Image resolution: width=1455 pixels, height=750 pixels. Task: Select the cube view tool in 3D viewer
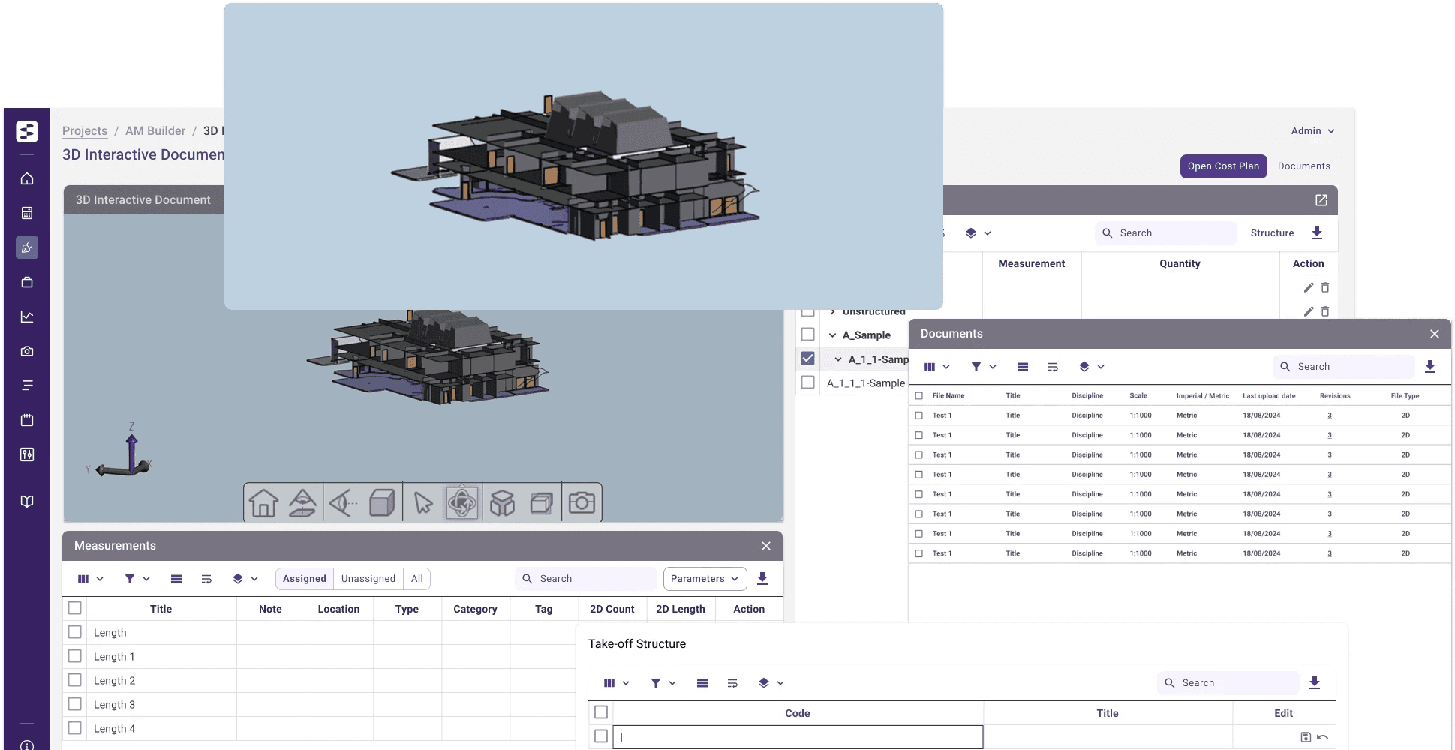[382, 502]
